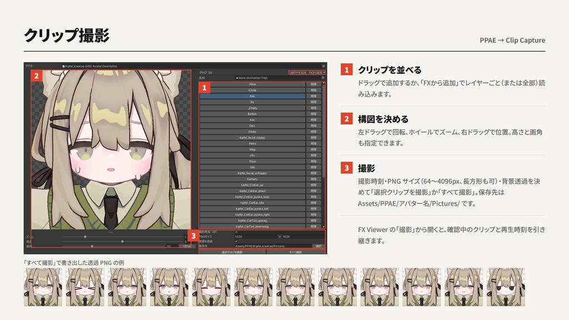
Task: Select the Idle clip row
Action: point(253,167)
